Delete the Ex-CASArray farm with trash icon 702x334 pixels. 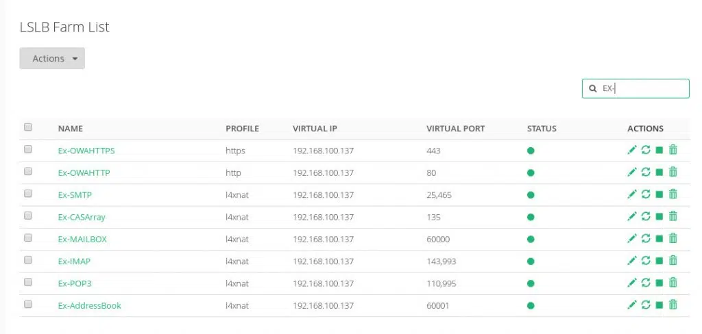[x=673, y=217]
